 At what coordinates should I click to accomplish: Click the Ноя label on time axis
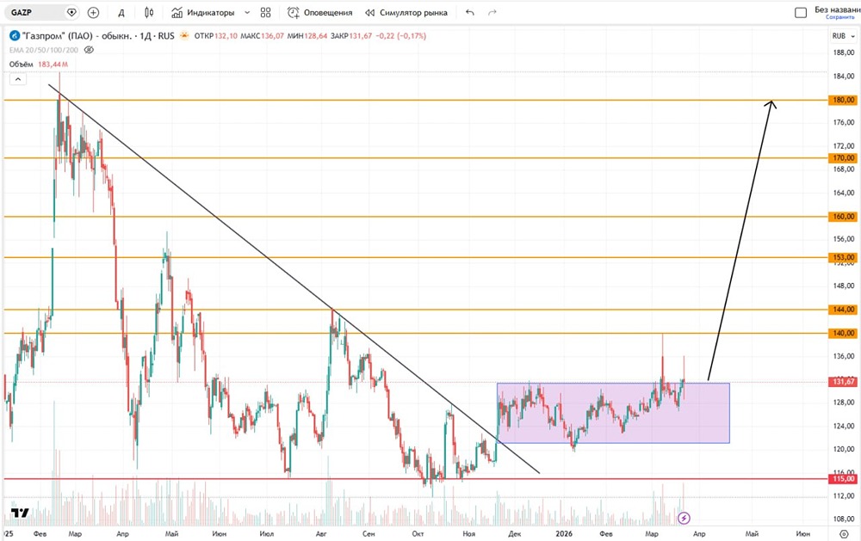point(469,533)
